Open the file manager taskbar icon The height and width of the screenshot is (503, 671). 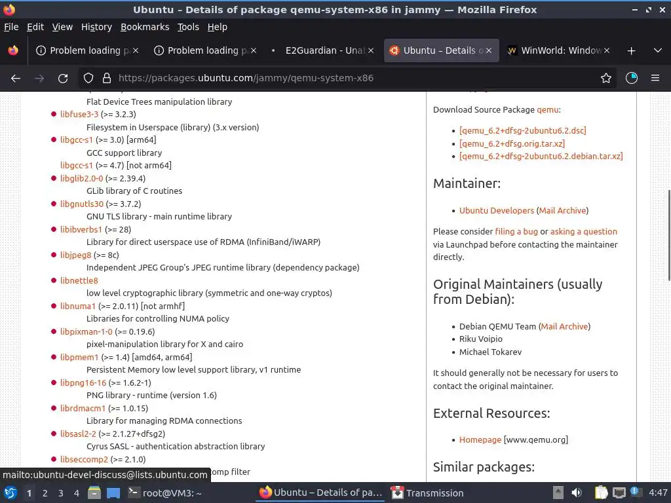[x=94, y=493]
